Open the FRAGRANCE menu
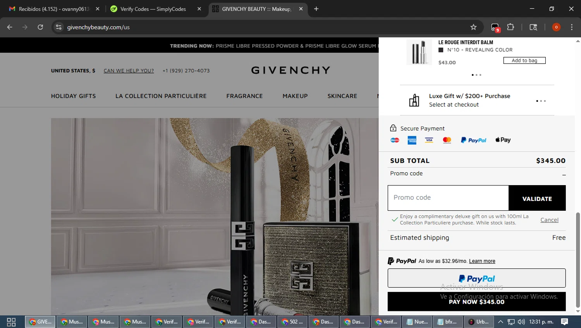Screen dimensions: 581x328 coord(244,96)
